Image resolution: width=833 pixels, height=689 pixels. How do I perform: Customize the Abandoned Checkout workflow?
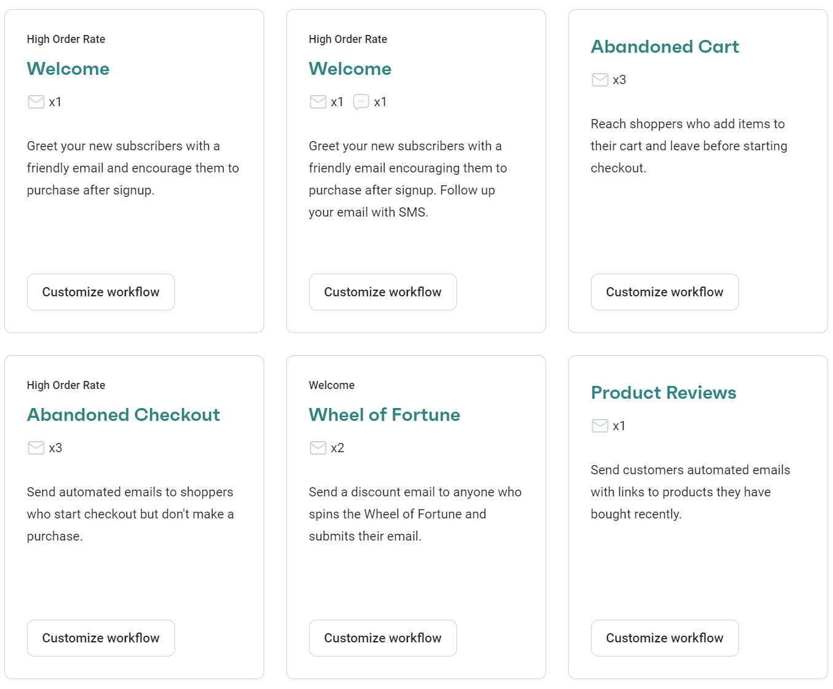click(x=101, y=638)
